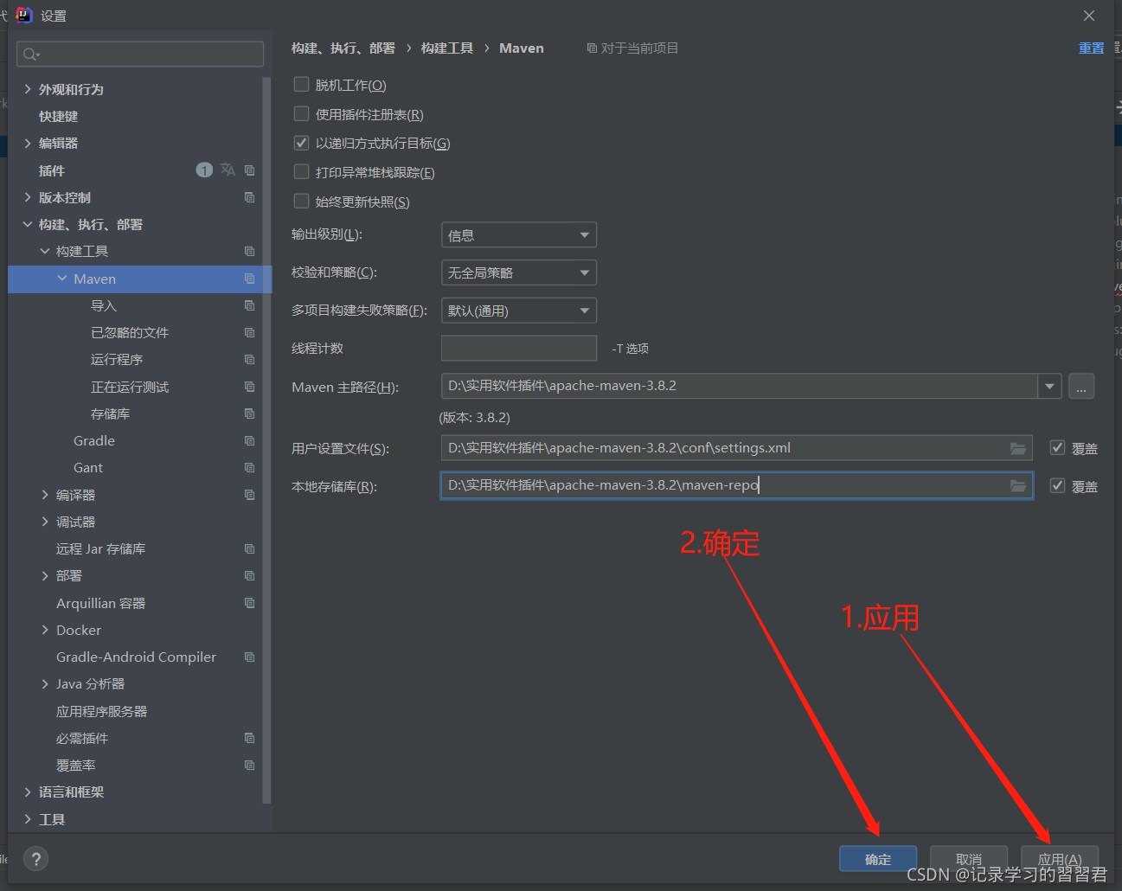Image resolution: width=1122 pixels, height=891 pixels.
Task: Select 语言和框架 in the settings tree
Action: pyautogui.click(x=71, y=792)
